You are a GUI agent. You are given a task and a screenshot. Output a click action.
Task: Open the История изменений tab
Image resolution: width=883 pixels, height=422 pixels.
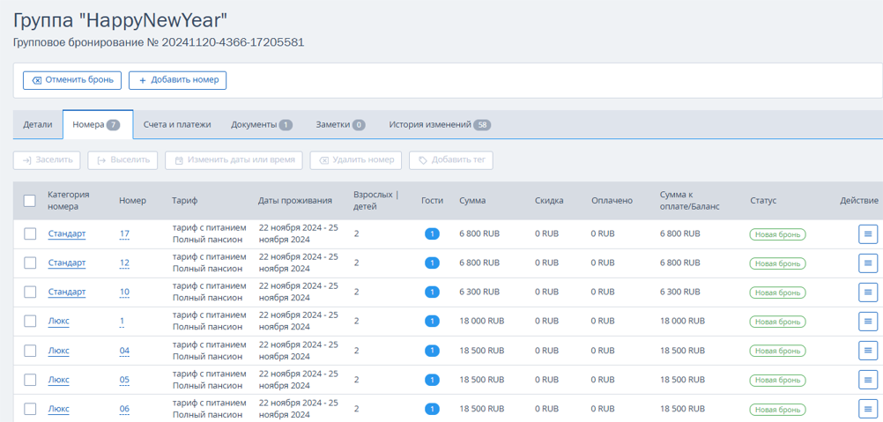(440, 125)
